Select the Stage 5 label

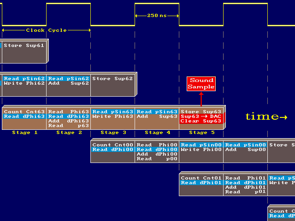201,133
